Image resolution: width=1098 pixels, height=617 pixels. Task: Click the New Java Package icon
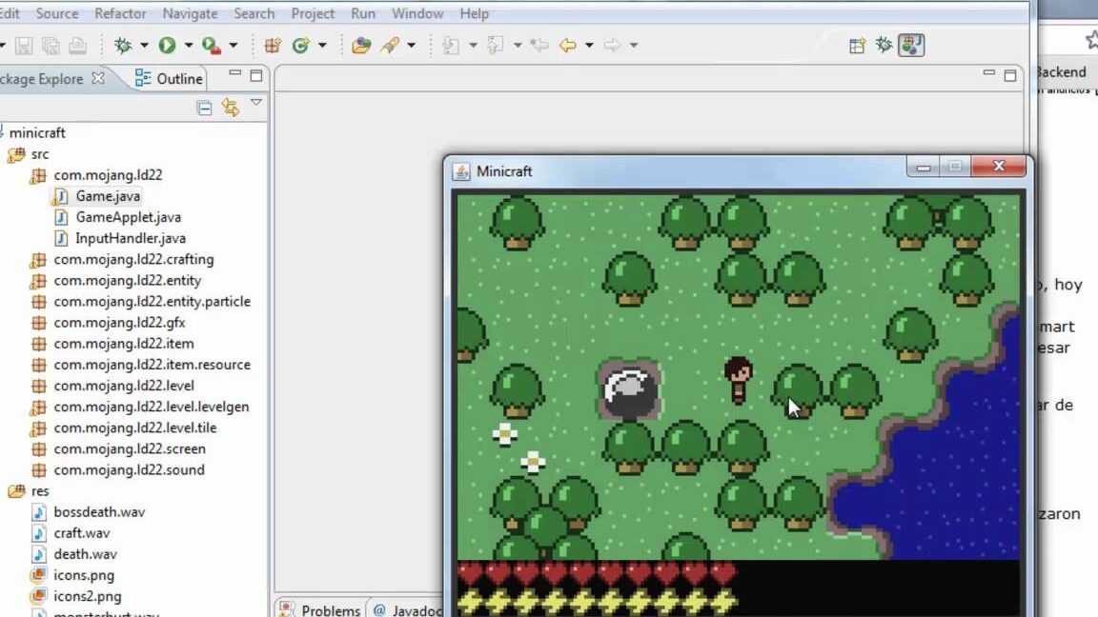click(273, 45)
